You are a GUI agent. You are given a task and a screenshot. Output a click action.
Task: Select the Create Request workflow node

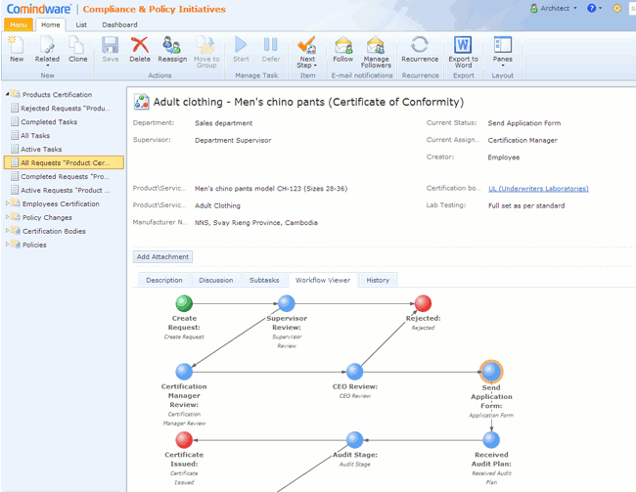coord(184,303)
